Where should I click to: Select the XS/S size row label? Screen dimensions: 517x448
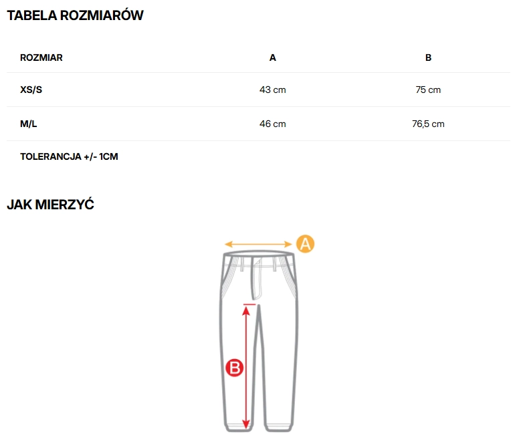[31, 90]
